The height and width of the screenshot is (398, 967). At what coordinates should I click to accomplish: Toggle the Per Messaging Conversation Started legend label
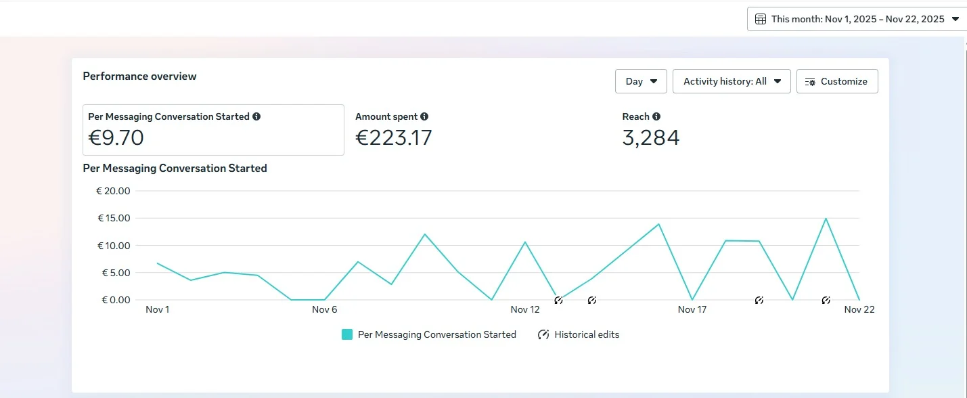(x=436, y=334)
